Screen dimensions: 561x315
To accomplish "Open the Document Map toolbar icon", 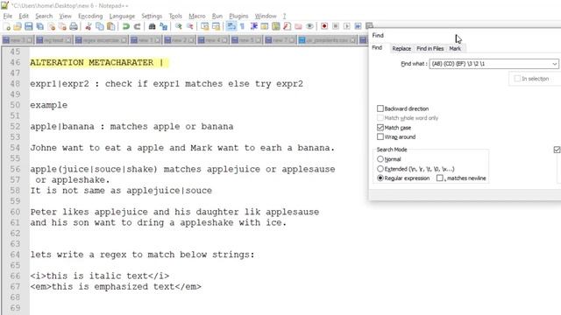I will [276, 26].
